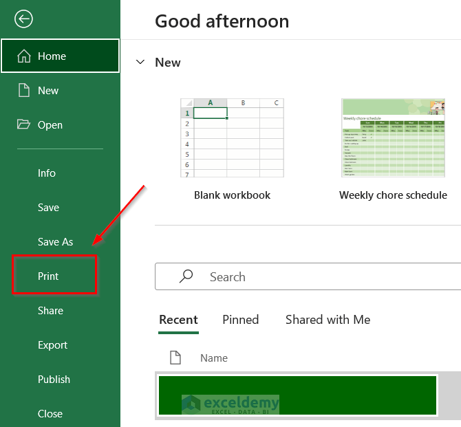Switch to Shared with Me tab
461x427 pixels.
click(328, 320)
